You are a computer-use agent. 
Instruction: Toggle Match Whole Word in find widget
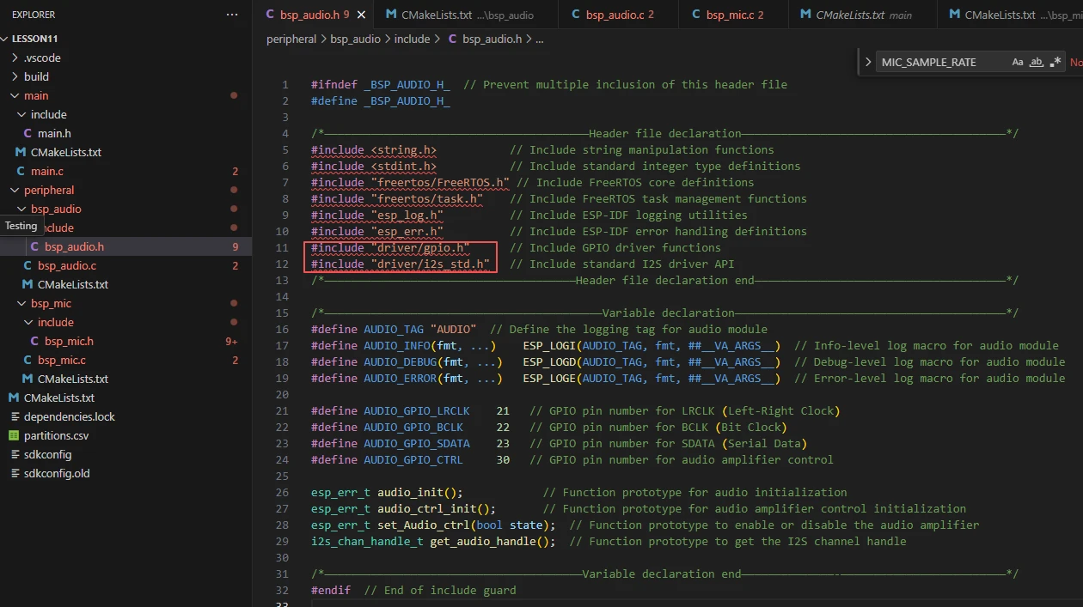pos(1037,62)
